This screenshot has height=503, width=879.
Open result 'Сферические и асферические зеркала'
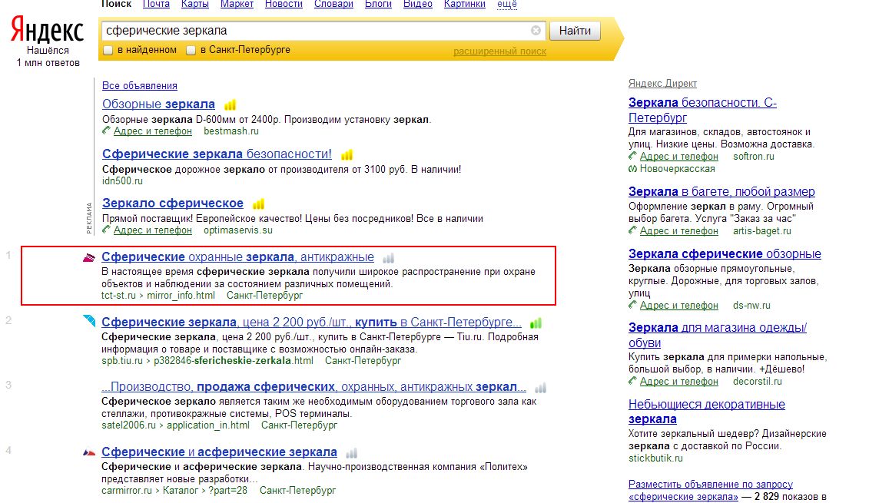[219, 452]
